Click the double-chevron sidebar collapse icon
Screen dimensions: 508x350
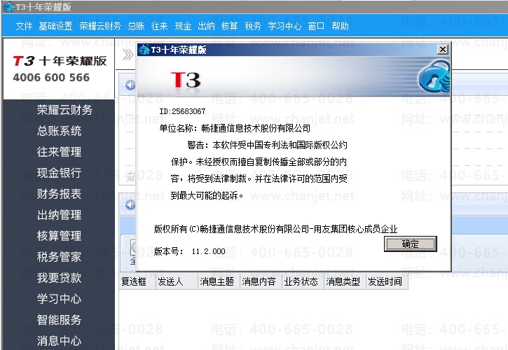pos(128,55)
